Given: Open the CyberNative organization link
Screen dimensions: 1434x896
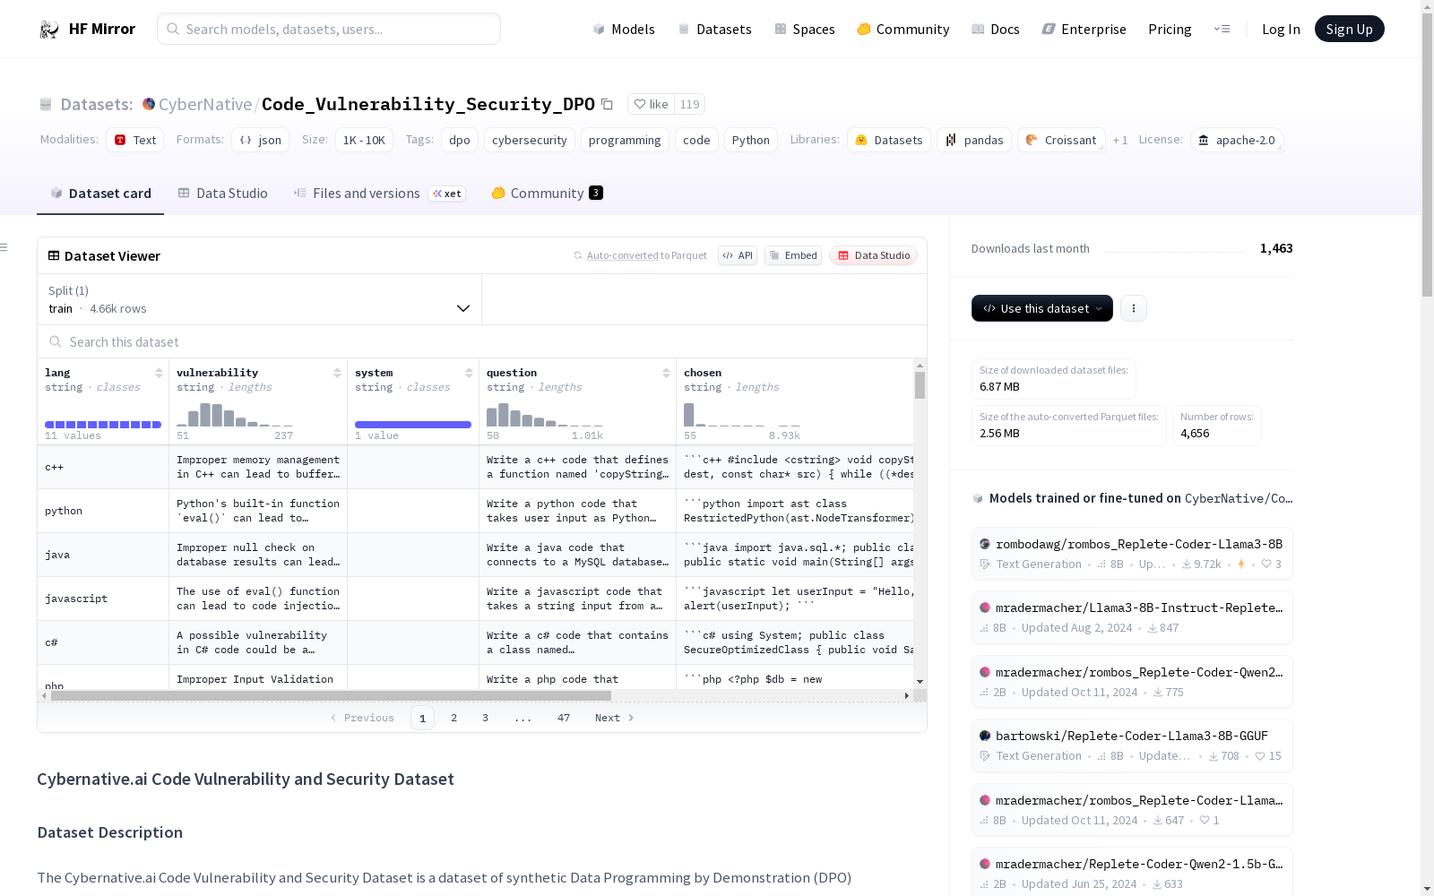Looking at the screenshot, I should click(205, 104).
